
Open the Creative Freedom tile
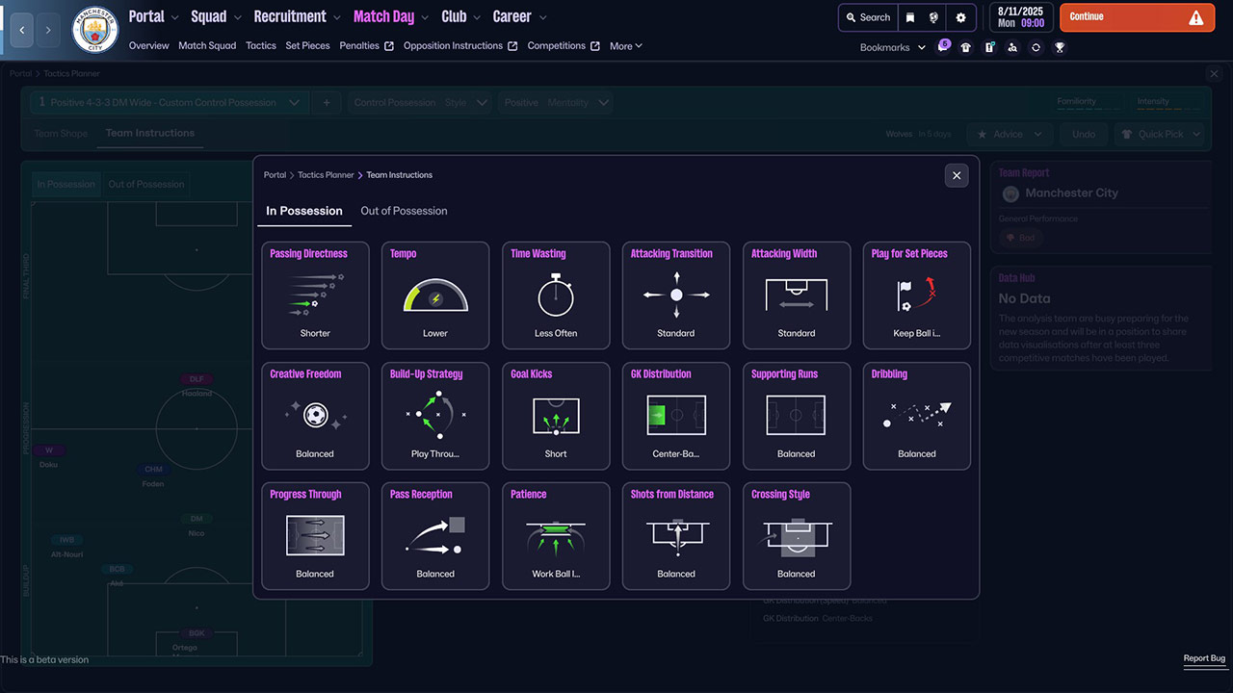pos(315,415)
